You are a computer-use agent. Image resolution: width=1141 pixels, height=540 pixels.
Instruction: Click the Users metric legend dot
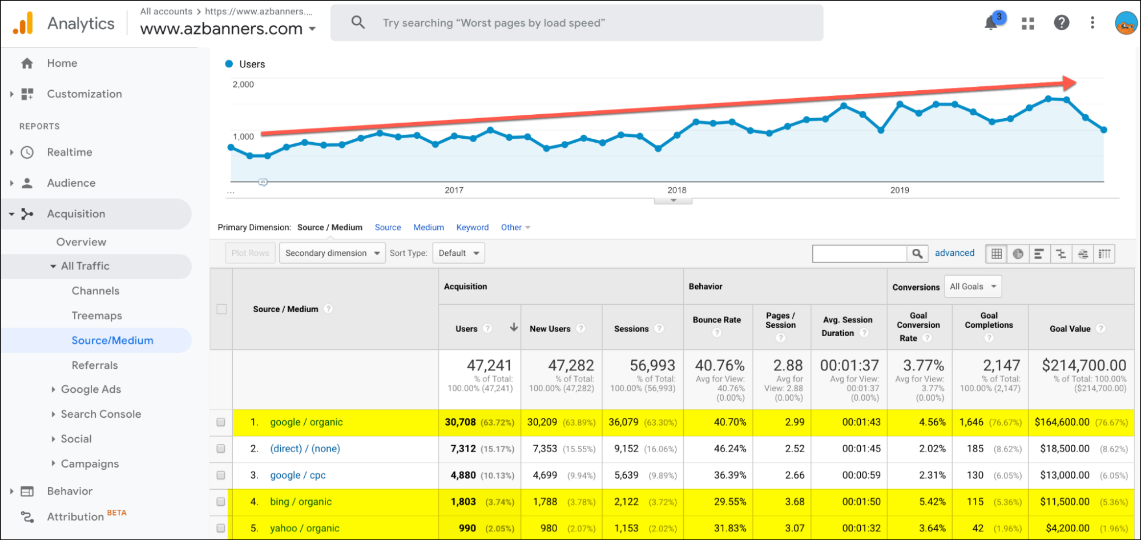(x=229, y=64)
